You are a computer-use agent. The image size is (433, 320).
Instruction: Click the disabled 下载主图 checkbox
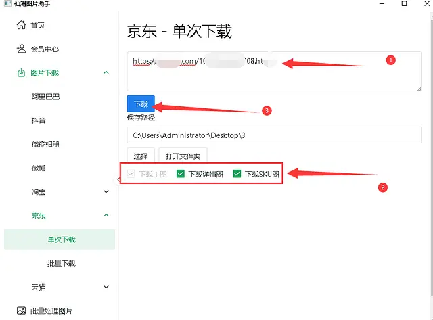pos(131,174)
